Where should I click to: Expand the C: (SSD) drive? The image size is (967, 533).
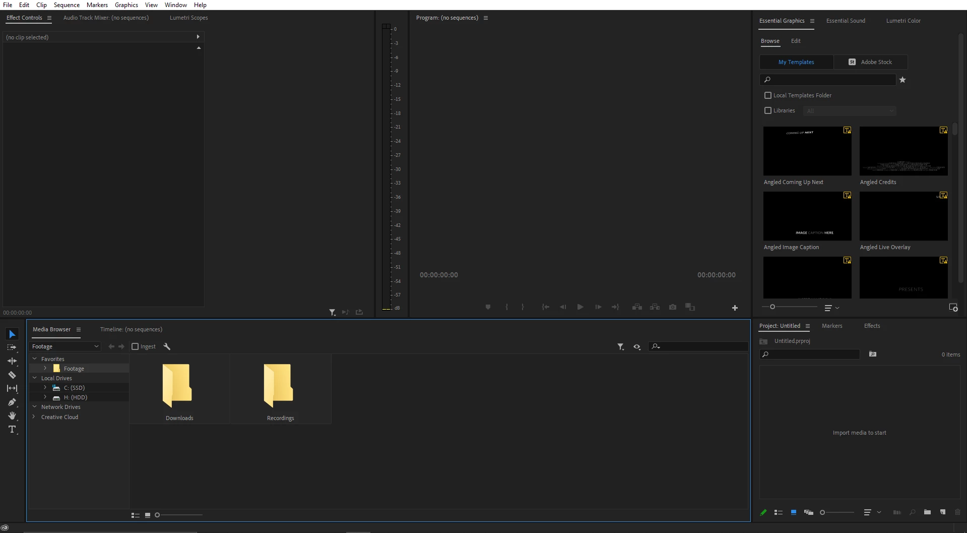45,387
